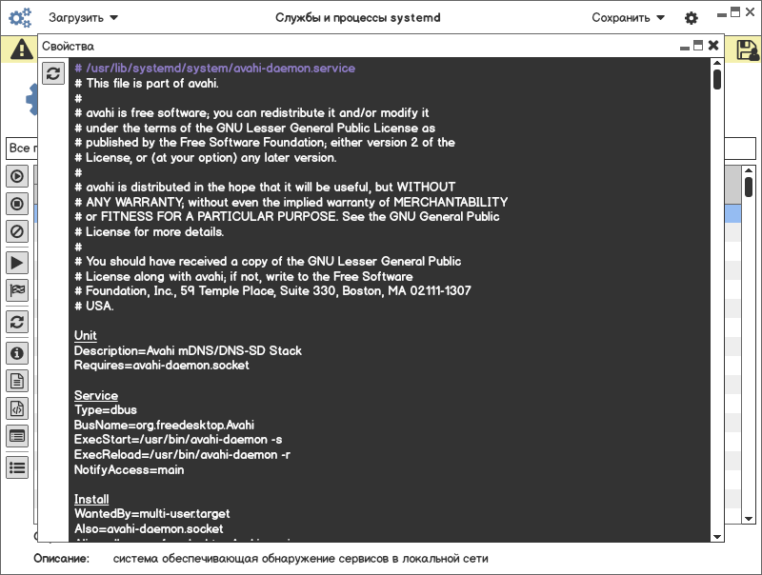Open the Загрузить dropdown menu
Viewport: 762px width, 575px height.
(x=83, y=18)
